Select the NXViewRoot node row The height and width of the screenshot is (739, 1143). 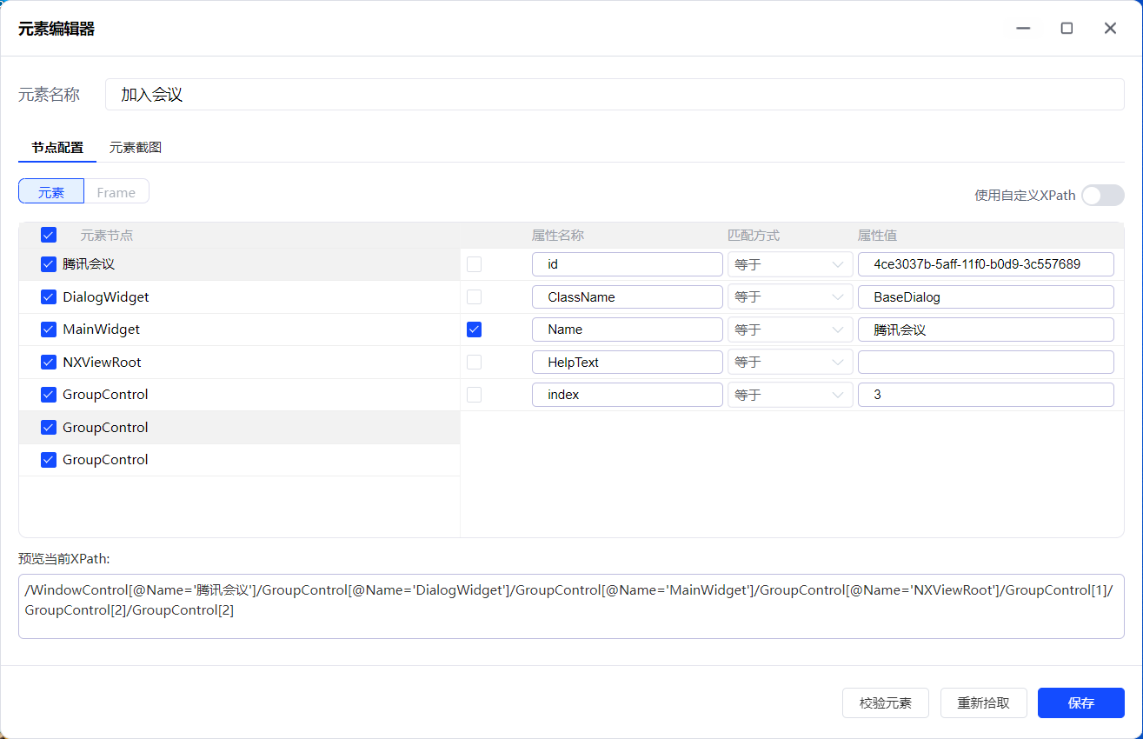click(x=102, y=363)
